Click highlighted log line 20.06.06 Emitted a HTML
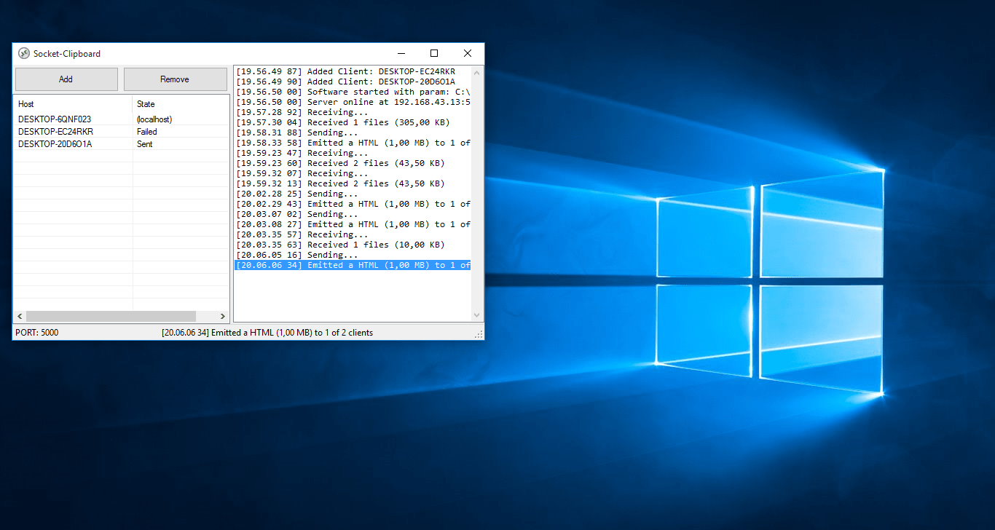This screenshot has height=530, width=995. [353, 265]
